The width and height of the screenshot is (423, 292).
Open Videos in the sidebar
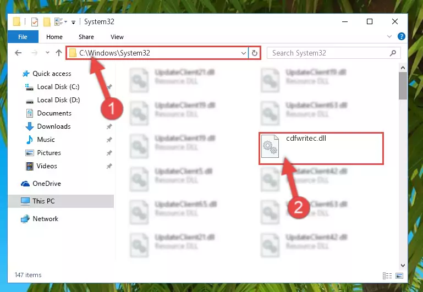click(x=47, y=166)
